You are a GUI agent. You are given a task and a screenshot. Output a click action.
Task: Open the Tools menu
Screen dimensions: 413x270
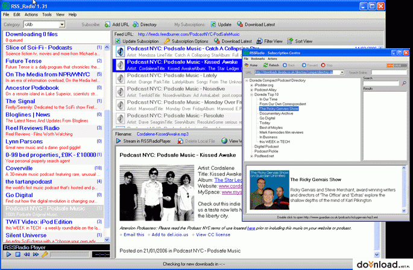click(x=47, y=14)
